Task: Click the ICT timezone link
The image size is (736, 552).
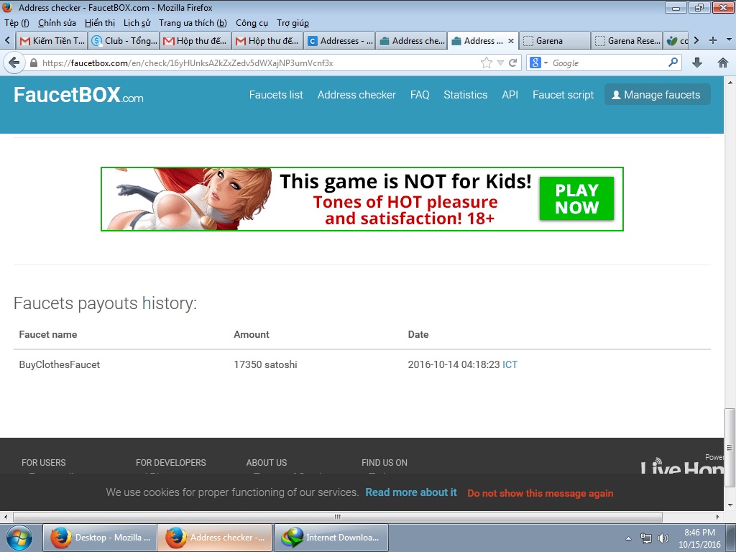Action: click(510, 364)
